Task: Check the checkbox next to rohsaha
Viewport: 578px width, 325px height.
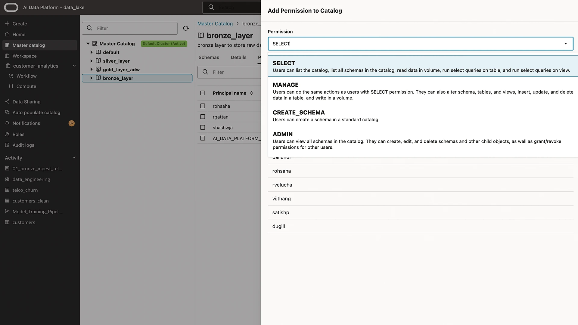Action: click(x=202, y=106)
